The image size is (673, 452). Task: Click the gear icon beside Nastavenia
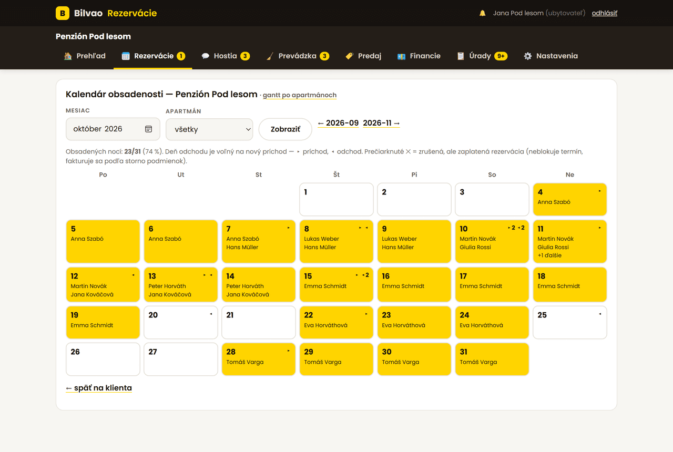527,56
